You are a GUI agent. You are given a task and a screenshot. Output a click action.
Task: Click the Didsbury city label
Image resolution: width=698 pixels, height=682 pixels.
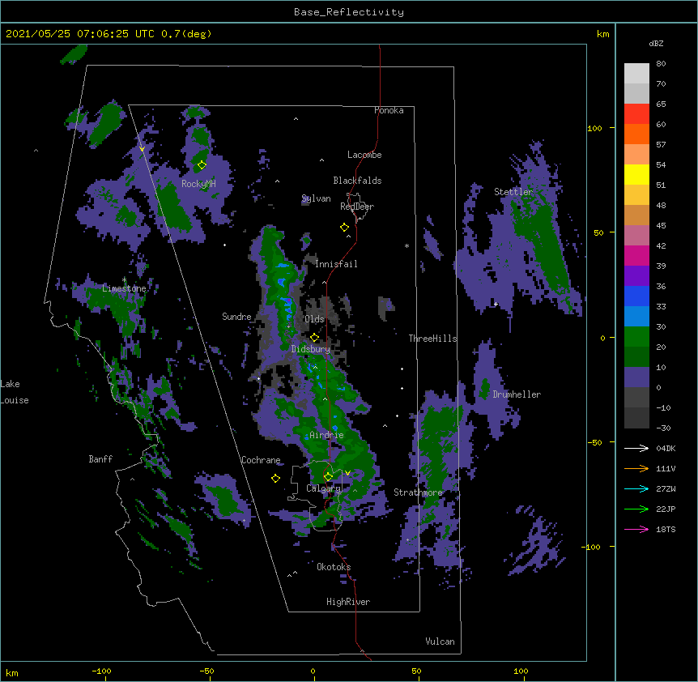tap(311, 349)
